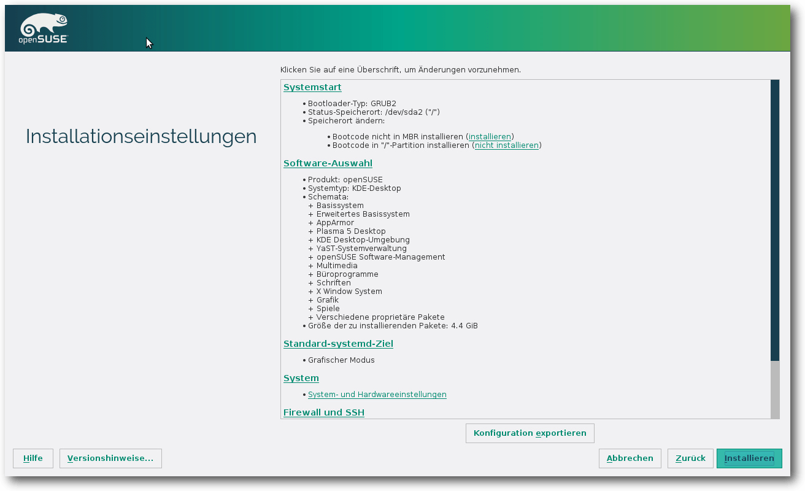805x491 pixels.
Task: Click '+ Schriften' pattern row
Action: [329, 283]
